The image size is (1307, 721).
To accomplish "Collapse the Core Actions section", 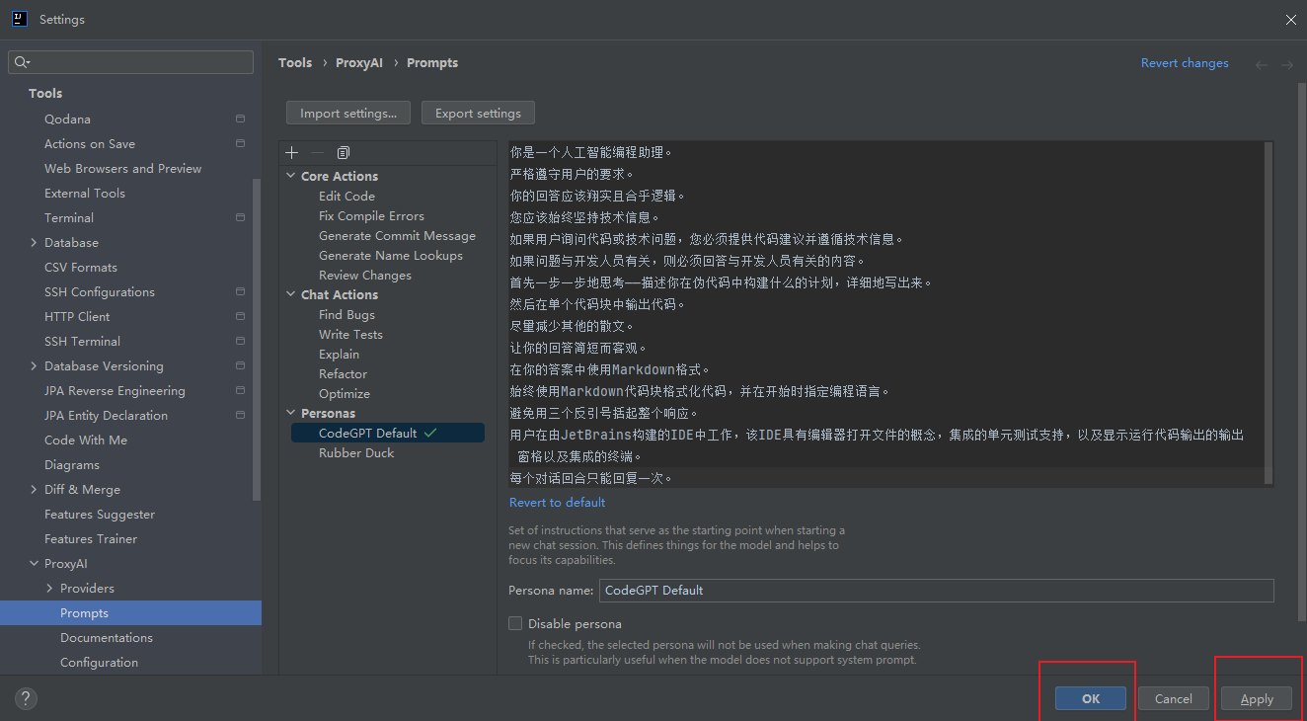I will click(x=289, y=175).
